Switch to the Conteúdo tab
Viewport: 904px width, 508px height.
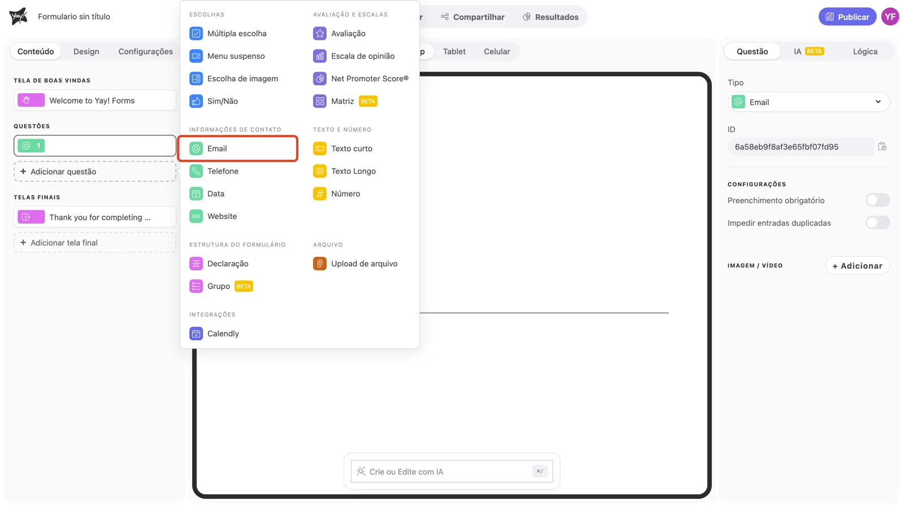[36, 51]
